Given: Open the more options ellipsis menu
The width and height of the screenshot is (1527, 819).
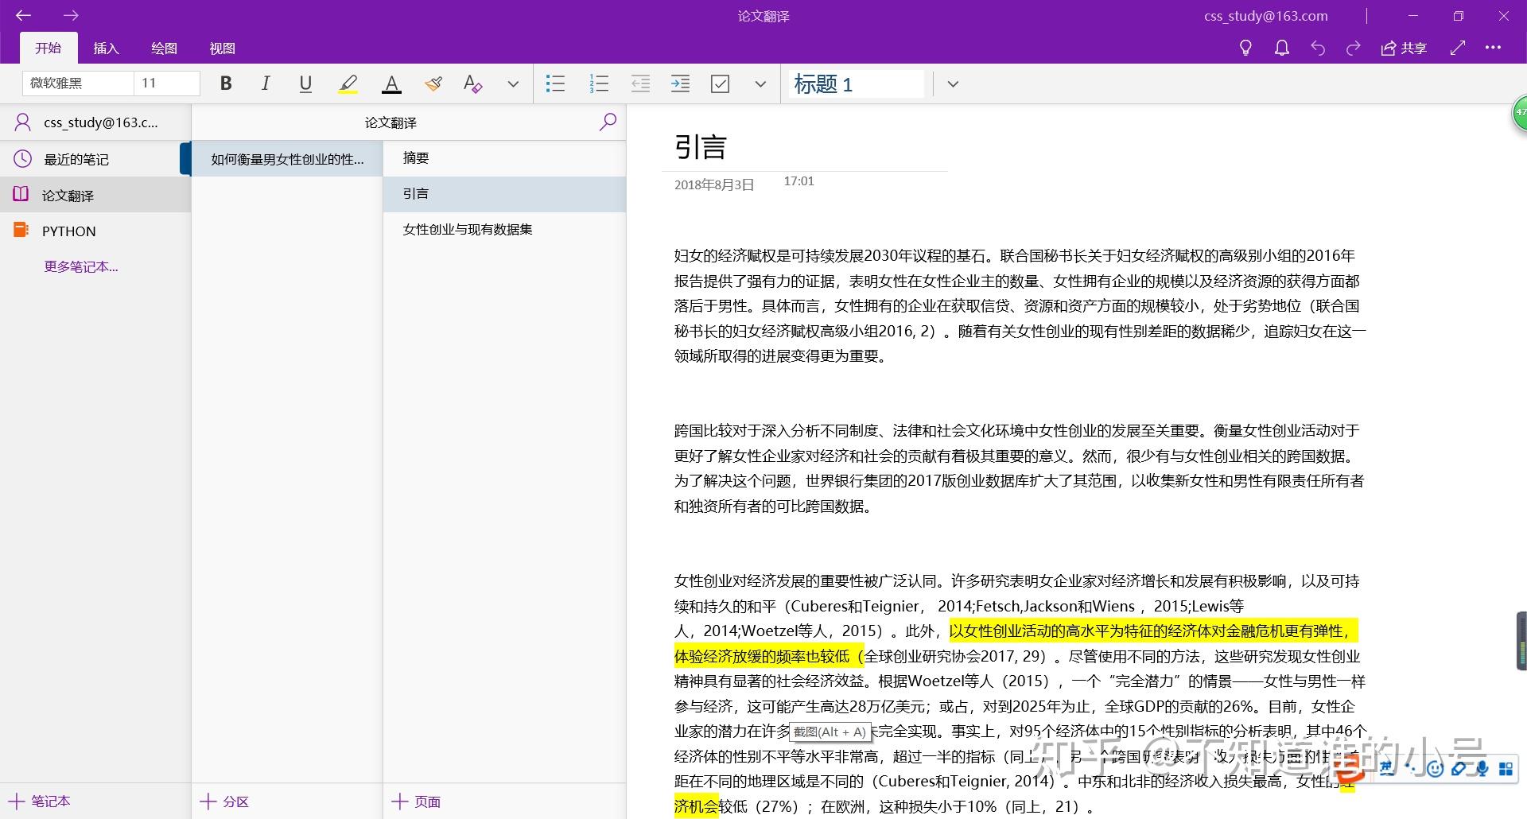Looking at the screenshot, I should click(x=1493, y=48).
